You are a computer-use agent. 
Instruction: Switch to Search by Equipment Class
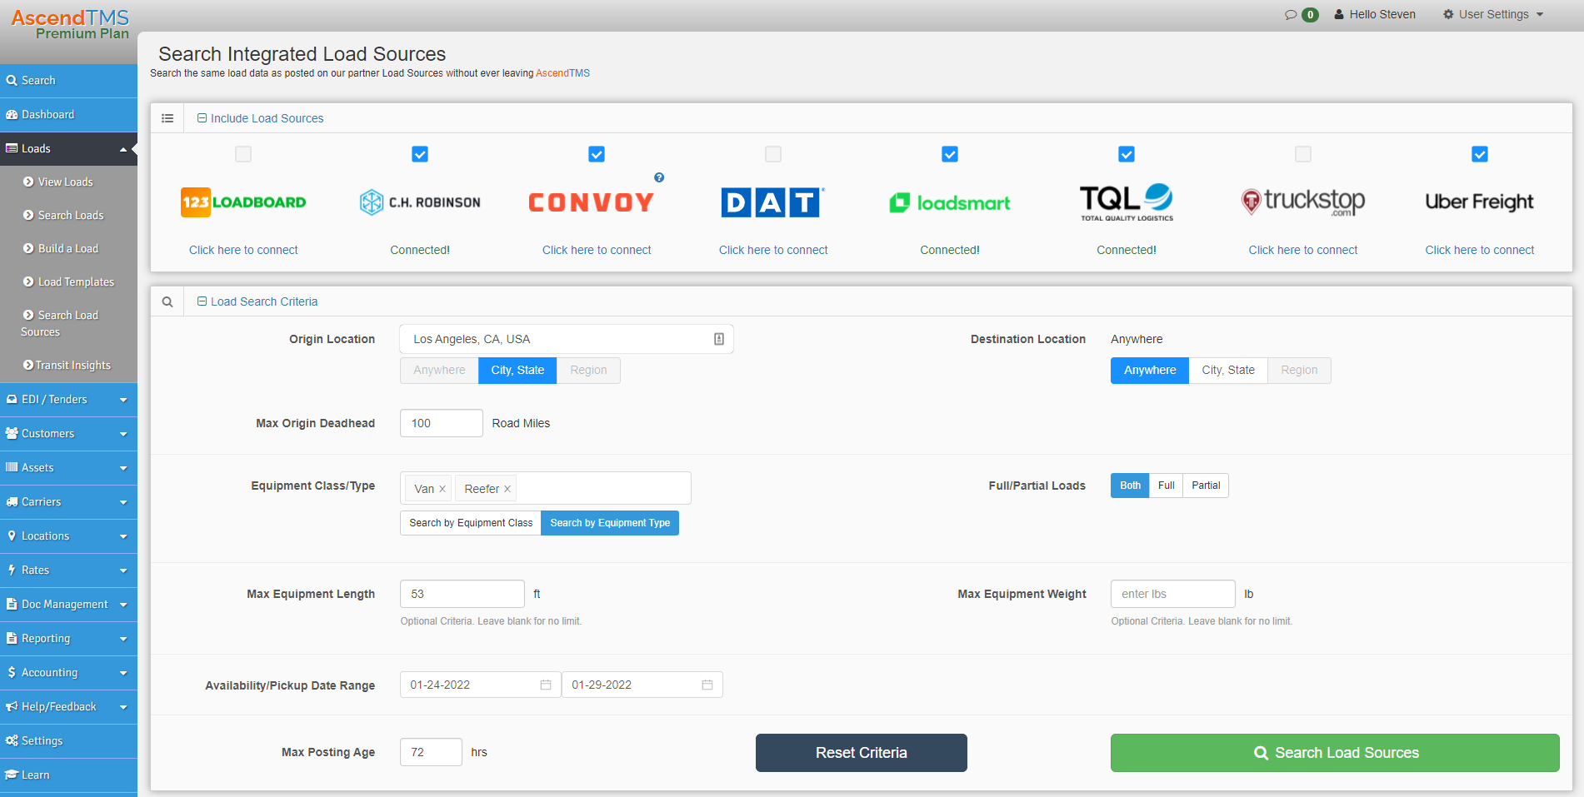click(x=471, y=523)
